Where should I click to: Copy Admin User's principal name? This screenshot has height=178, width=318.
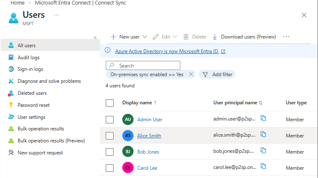click(263, 118)
